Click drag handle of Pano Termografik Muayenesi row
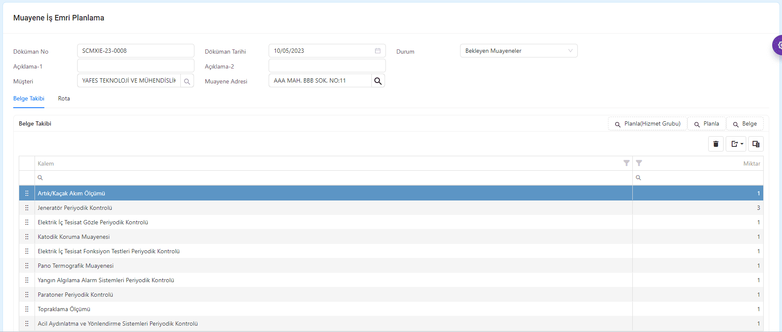 pyautogui.click(x=27, y=266)
